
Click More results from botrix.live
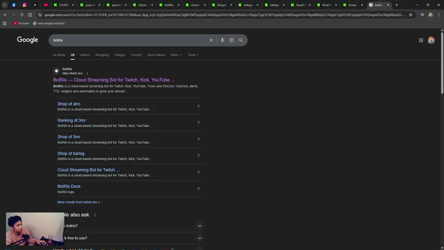[x=78, y=202]
